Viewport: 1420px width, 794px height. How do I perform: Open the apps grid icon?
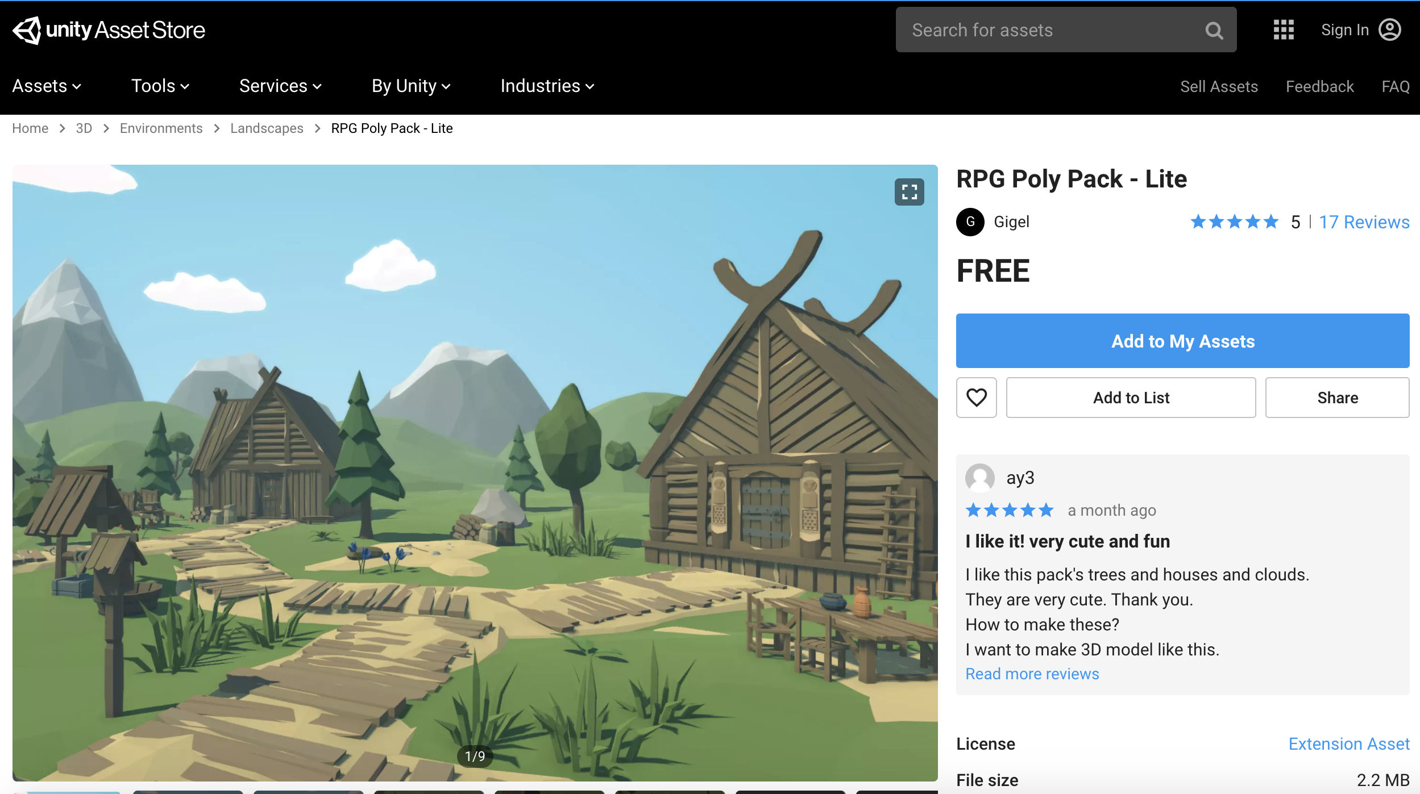[1284, 30]
